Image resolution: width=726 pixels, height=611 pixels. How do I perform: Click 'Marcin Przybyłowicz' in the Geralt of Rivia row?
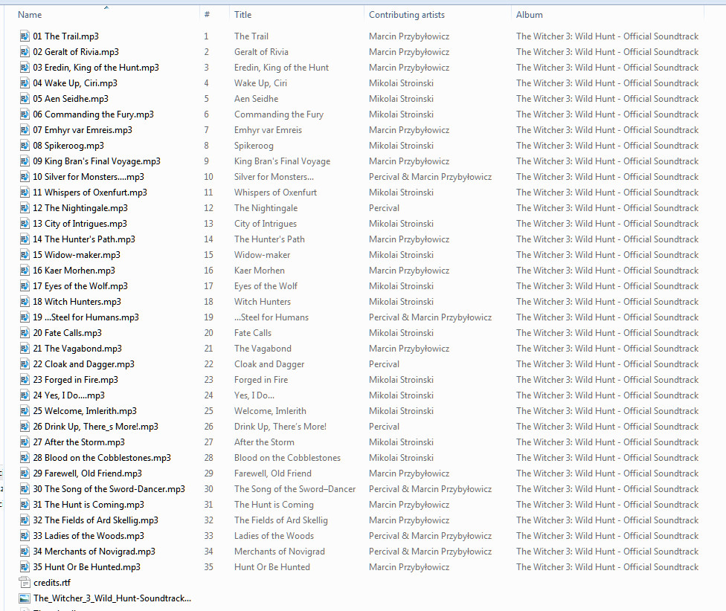click(409, 52)
